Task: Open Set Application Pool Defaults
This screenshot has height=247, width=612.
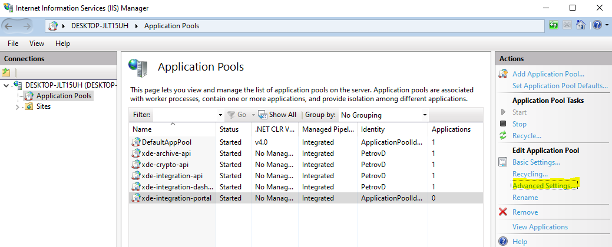Action: (560, 86)
